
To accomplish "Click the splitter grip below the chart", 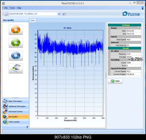I will (x=68, y=128).
